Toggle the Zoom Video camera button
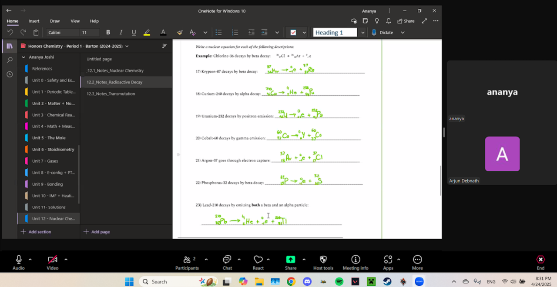The height and width of the screenshot is (287, 557). click(53, 263)
